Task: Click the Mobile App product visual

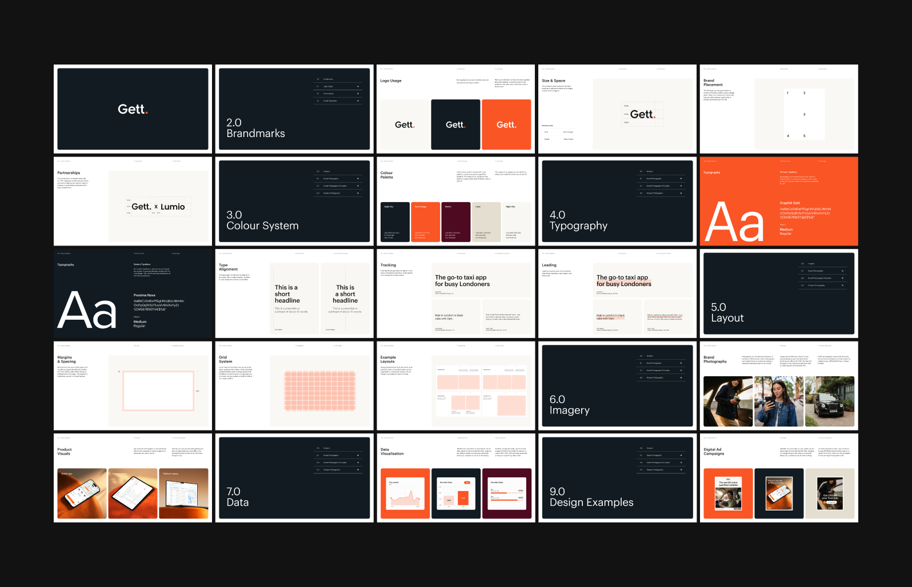Action: pos(82,493)
